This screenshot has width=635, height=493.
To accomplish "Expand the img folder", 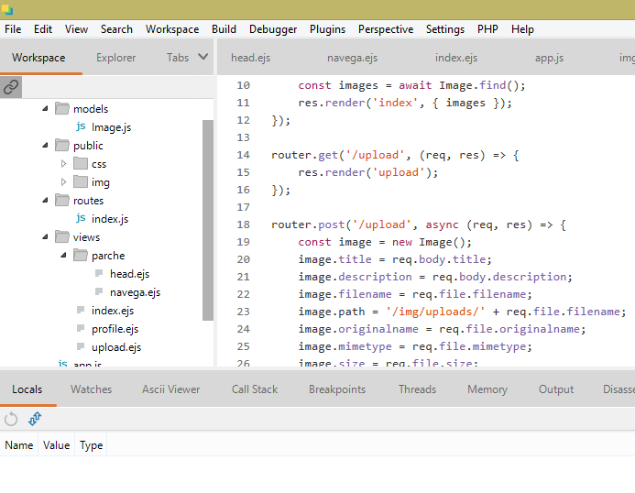I will 63,182.
